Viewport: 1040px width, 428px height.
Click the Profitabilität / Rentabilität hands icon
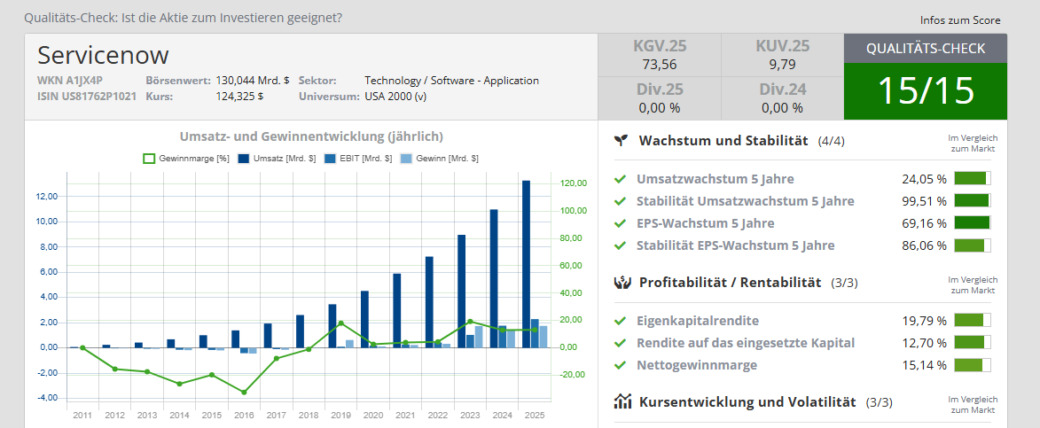click(622, 283)
